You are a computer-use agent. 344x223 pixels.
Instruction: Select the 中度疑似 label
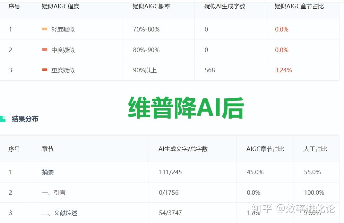click(x=63, y=50)
